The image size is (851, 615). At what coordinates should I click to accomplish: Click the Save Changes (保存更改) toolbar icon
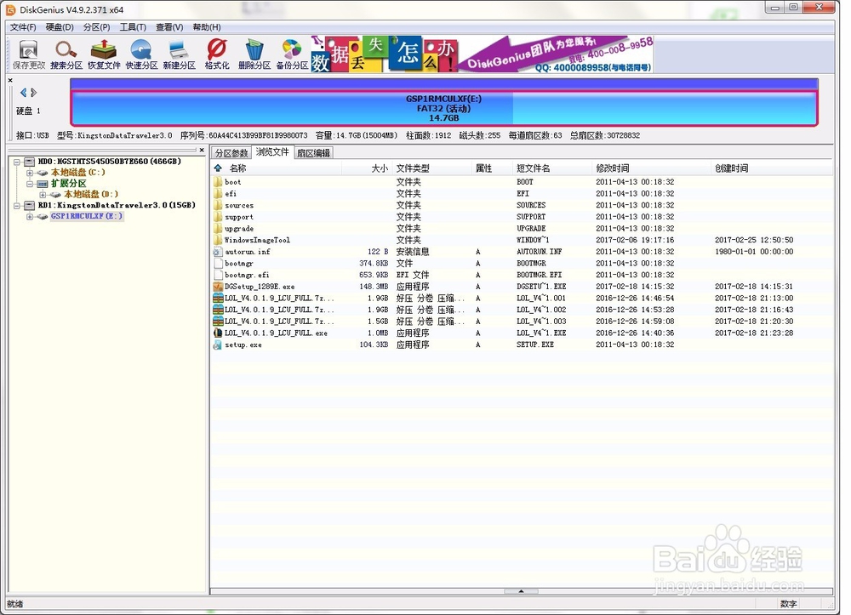(29, 54)
